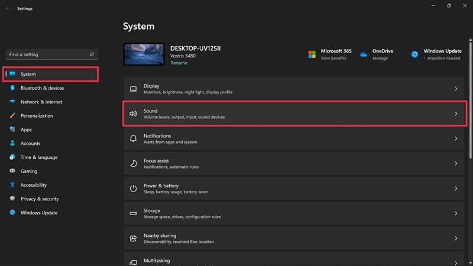Go to Privacy & security section
The width and height of the screenshot is (473, 266).
40,199
